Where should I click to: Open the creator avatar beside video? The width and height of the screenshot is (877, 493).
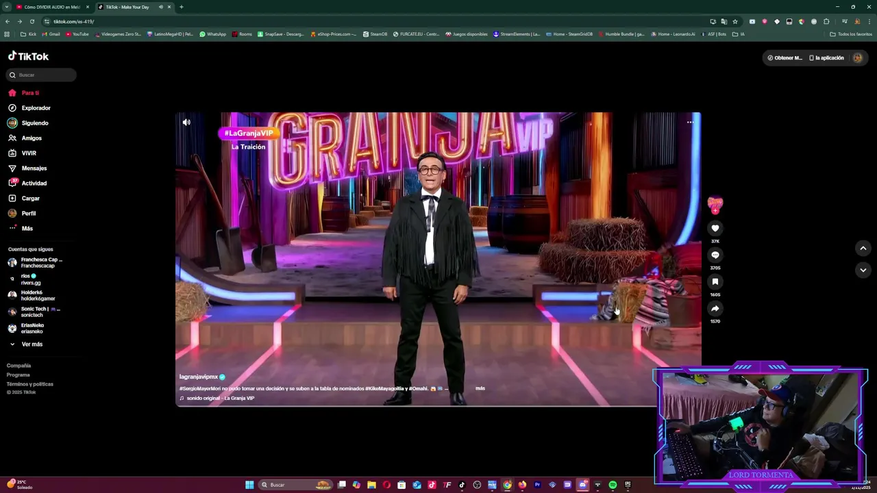click(x=715, y=203)
